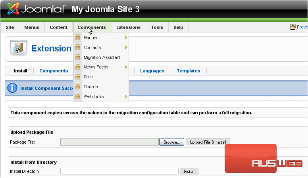Click the blue info message icon
Viewport: 308px width, 178px height.
coord(12,88)
